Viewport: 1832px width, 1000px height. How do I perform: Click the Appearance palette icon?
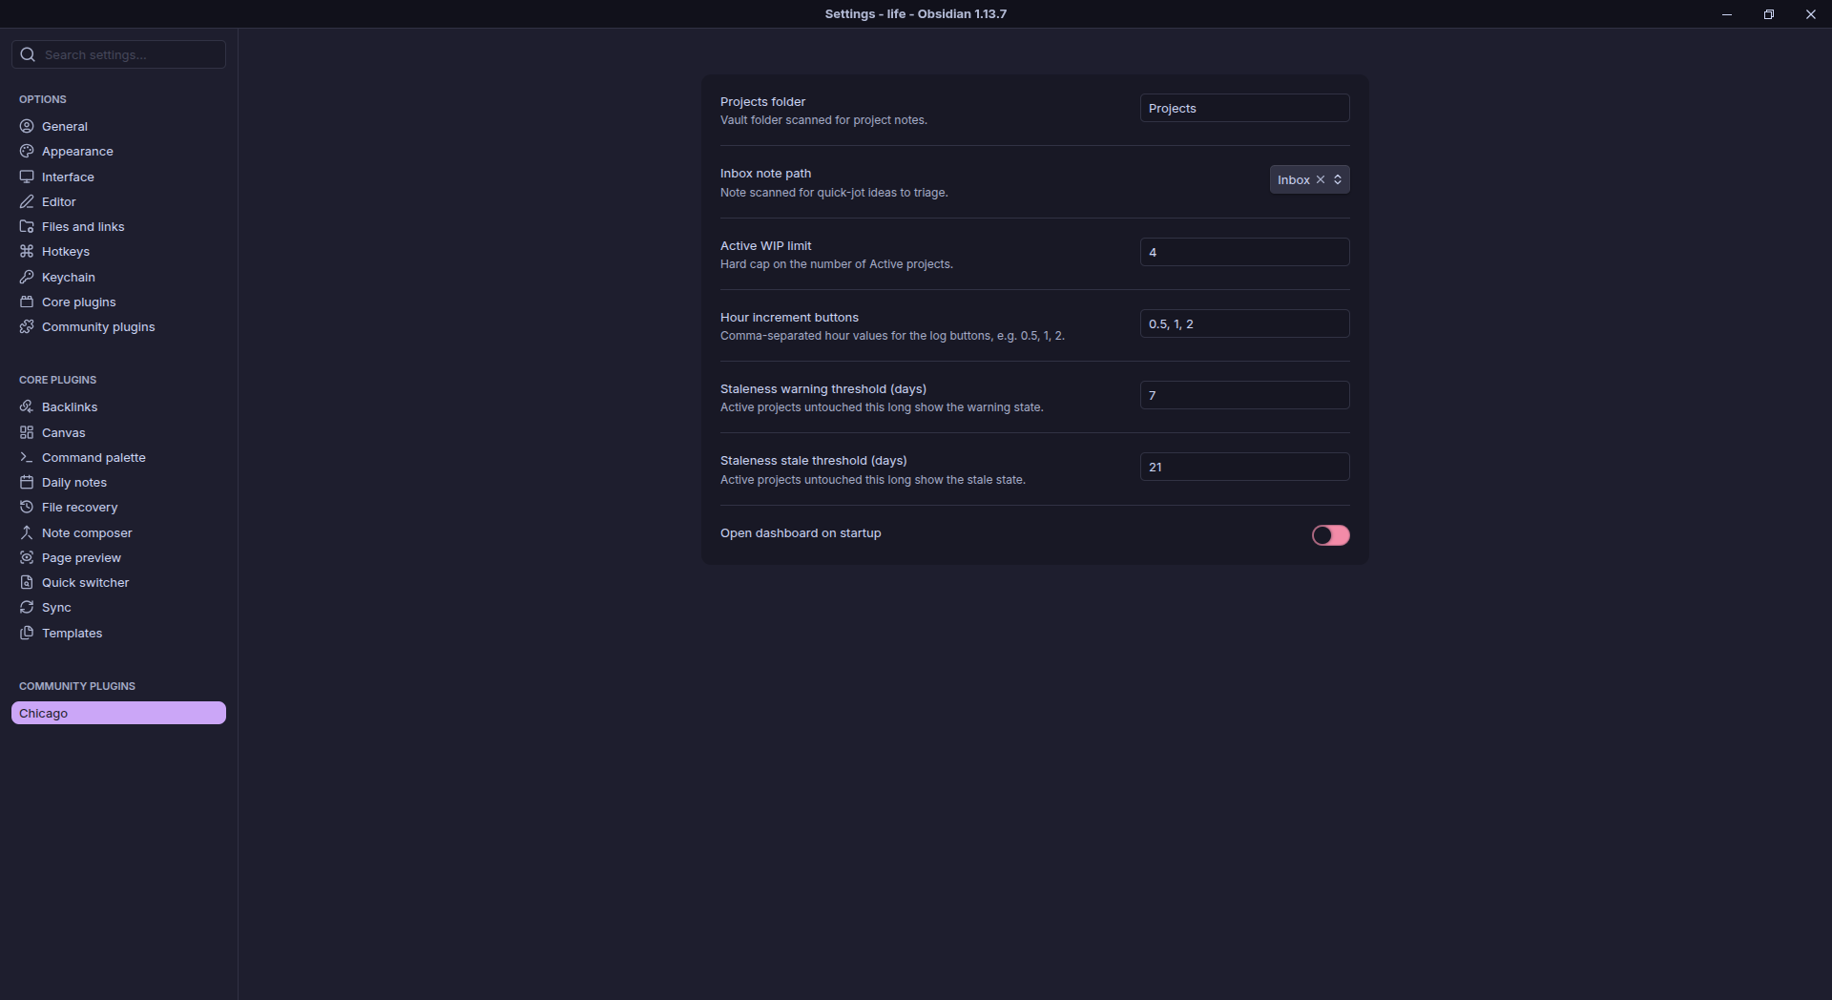click(27, 151)
